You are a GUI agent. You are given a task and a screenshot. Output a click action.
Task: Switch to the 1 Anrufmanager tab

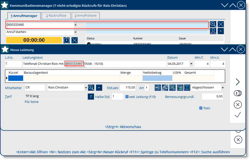24,16
